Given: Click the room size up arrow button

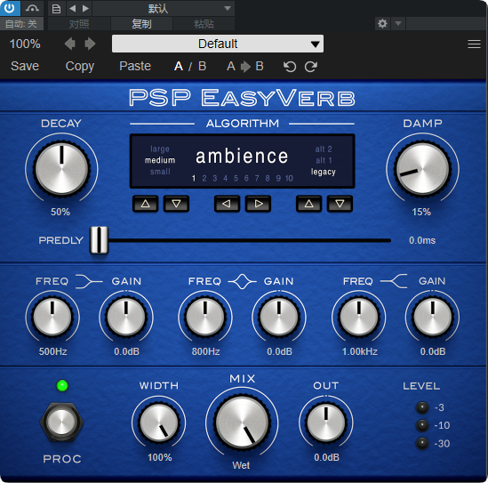Looking at the screenshot, I should [146, 204].
